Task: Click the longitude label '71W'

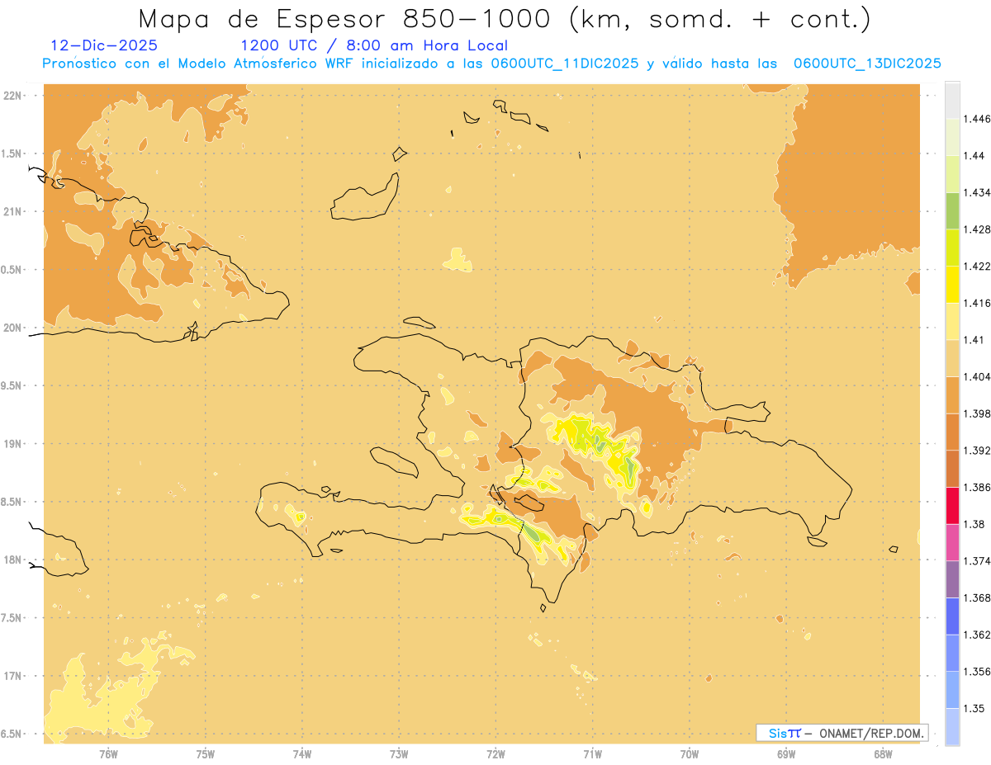Action: [592, 754]
